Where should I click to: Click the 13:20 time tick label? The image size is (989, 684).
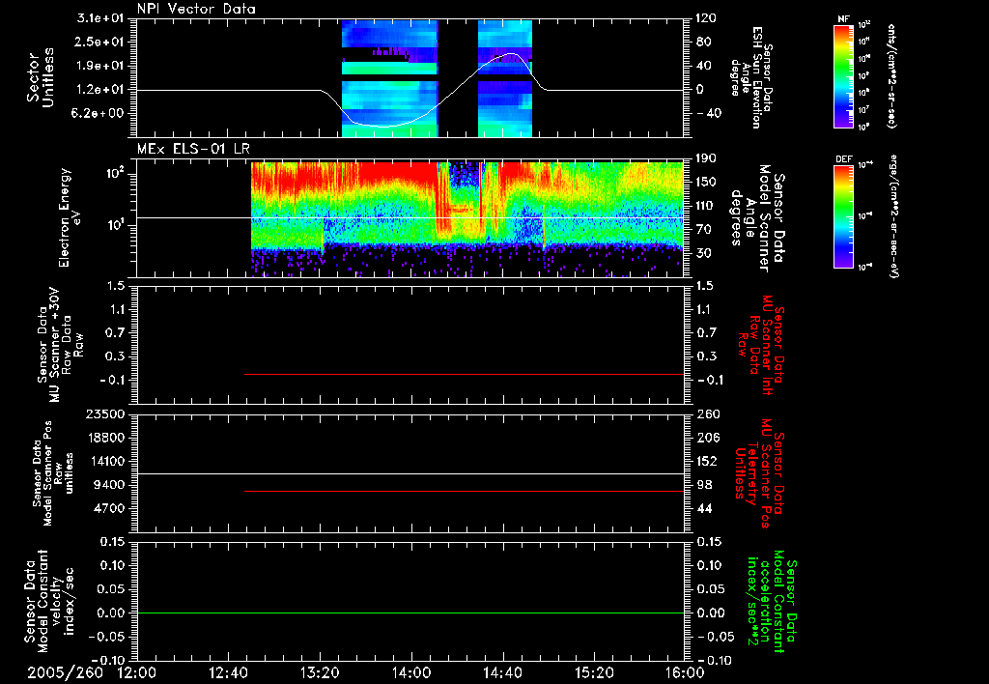point(320,672)
